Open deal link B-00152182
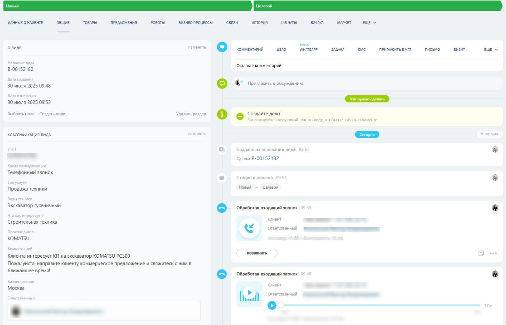This screenshot has height=325, width=506. tap(265, 158)
